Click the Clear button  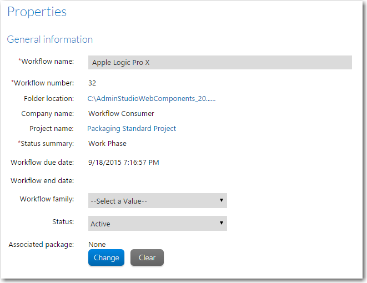147,257
